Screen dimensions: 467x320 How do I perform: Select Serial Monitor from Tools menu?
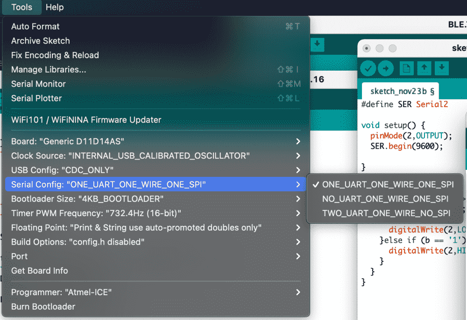(38, 84)
